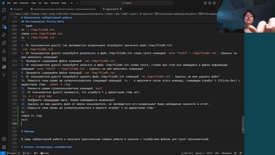Go back with the left arrow
275x155 pixels.
(72, 3)
